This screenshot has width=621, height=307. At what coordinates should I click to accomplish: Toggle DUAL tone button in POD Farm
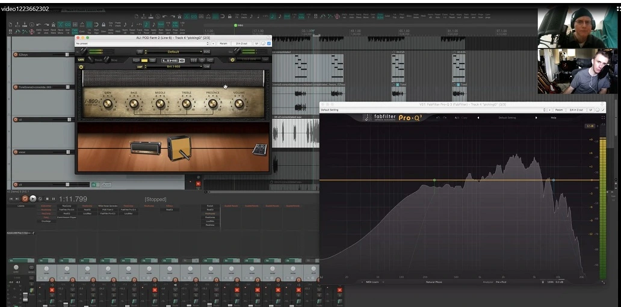click(x=207, y=52)
